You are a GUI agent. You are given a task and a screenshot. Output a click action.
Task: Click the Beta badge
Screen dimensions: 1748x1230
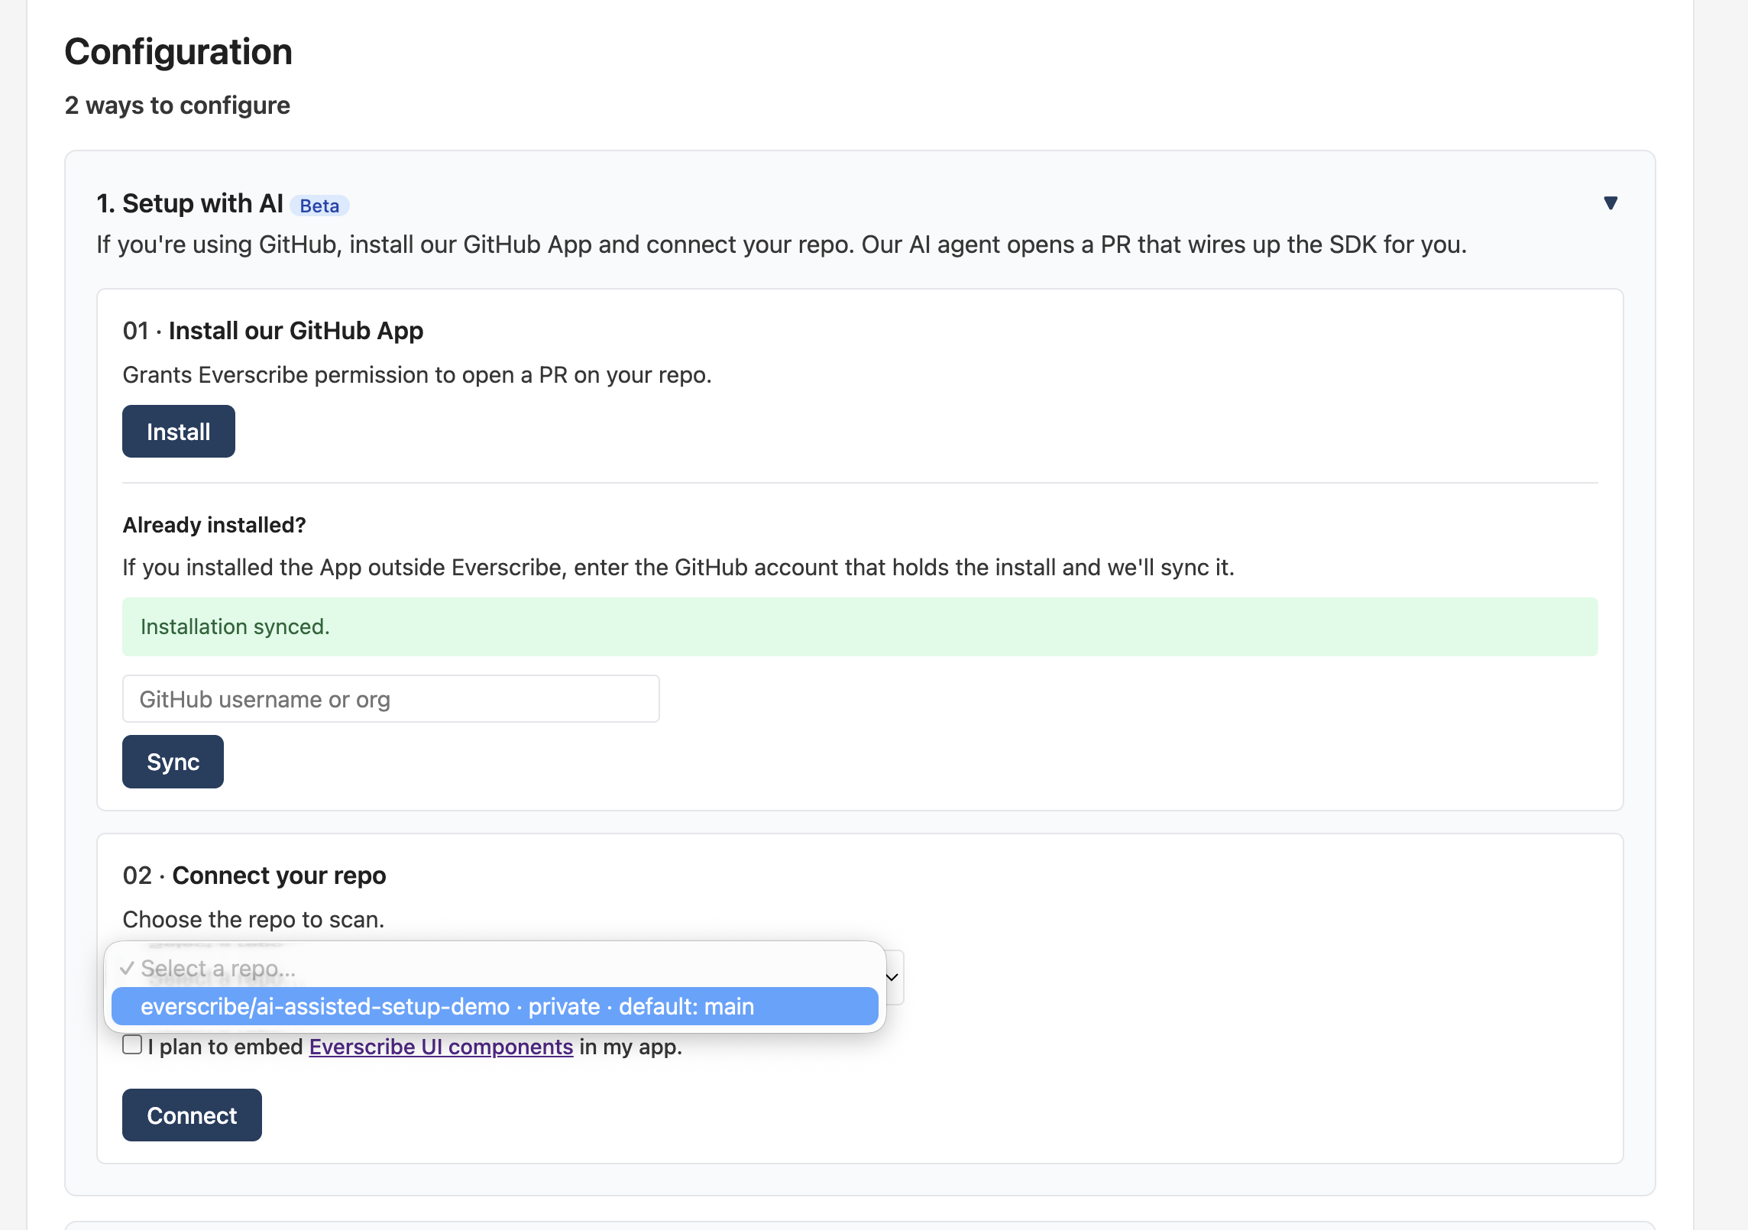click(x=319, y=206)
